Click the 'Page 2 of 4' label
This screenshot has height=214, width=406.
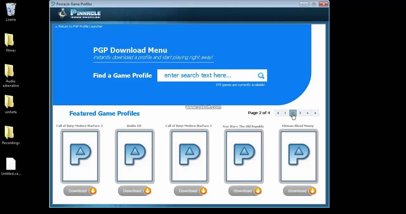coord(259,113)
